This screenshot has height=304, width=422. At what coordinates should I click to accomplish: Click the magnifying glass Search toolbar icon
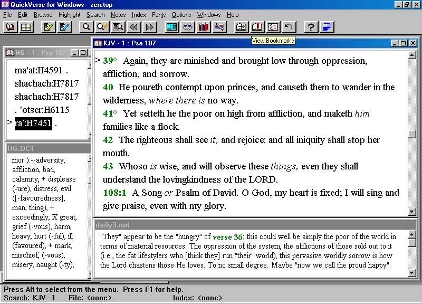click(87, 27)
